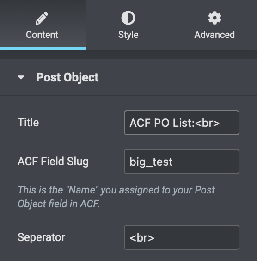
Task: Click the 'Title' field label
Action: (x=28, y=122)
